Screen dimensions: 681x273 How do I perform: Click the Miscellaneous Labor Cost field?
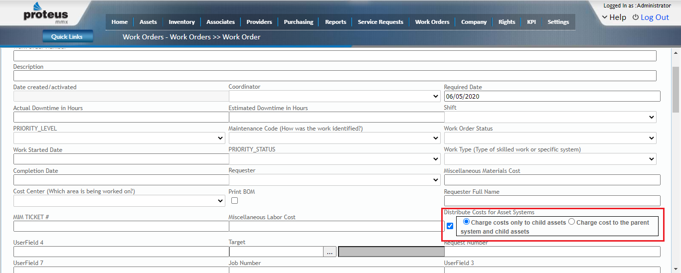point(337,226)
